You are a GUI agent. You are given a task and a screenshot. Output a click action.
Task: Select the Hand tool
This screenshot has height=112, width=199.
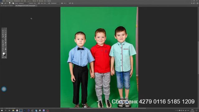pyautogui.click(x=6, y=49)
